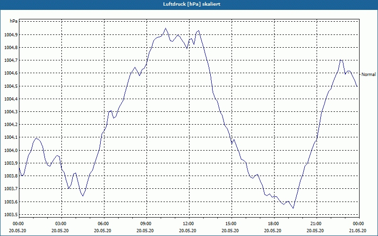Viewport: 378px width, 236px height.
Task: Click the 20.05.20 date under 12:00
Action: (188, 230)
